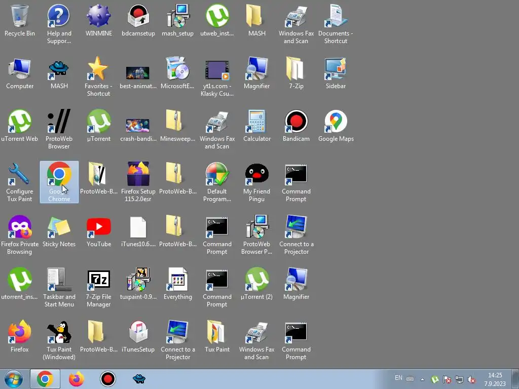Select the utweb_inst... installer icon

(x=217, y=20)
